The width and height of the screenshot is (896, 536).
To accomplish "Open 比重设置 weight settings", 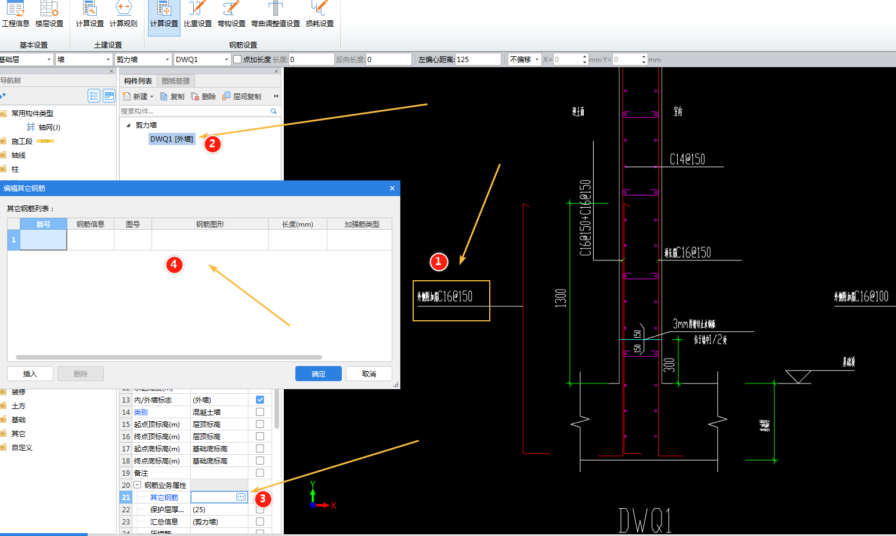I will pos(198,15).
